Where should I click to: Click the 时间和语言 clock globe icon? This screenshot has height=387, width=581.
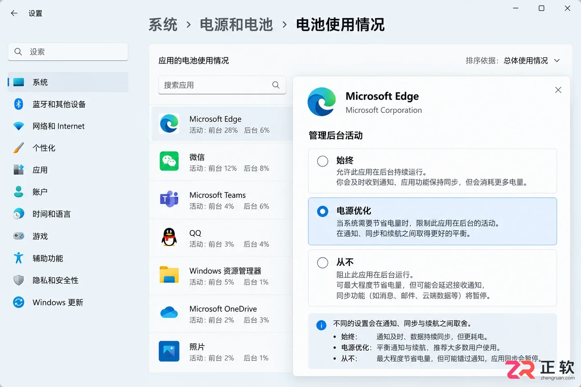[19, 214]
